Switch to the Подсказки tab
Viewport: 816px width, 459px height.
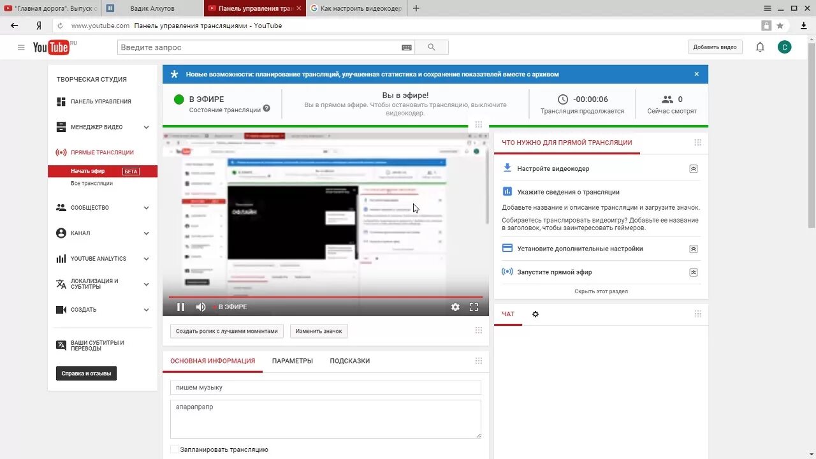coord(350,361)
